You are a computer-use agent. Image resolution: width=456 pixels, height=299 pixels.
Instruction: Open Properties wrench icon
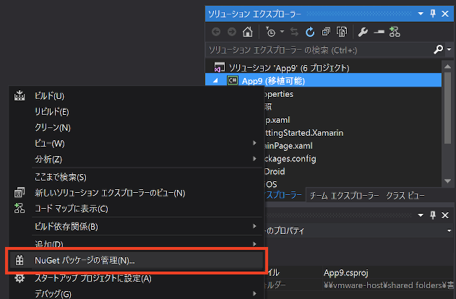point(363,32)
